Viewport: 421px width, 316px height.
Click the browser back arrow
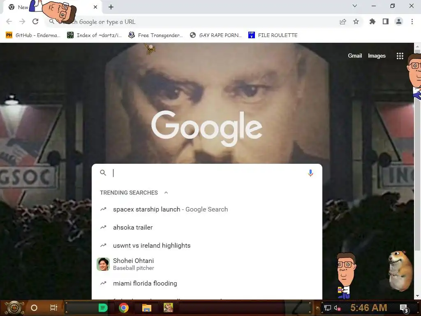coord(9,21)
